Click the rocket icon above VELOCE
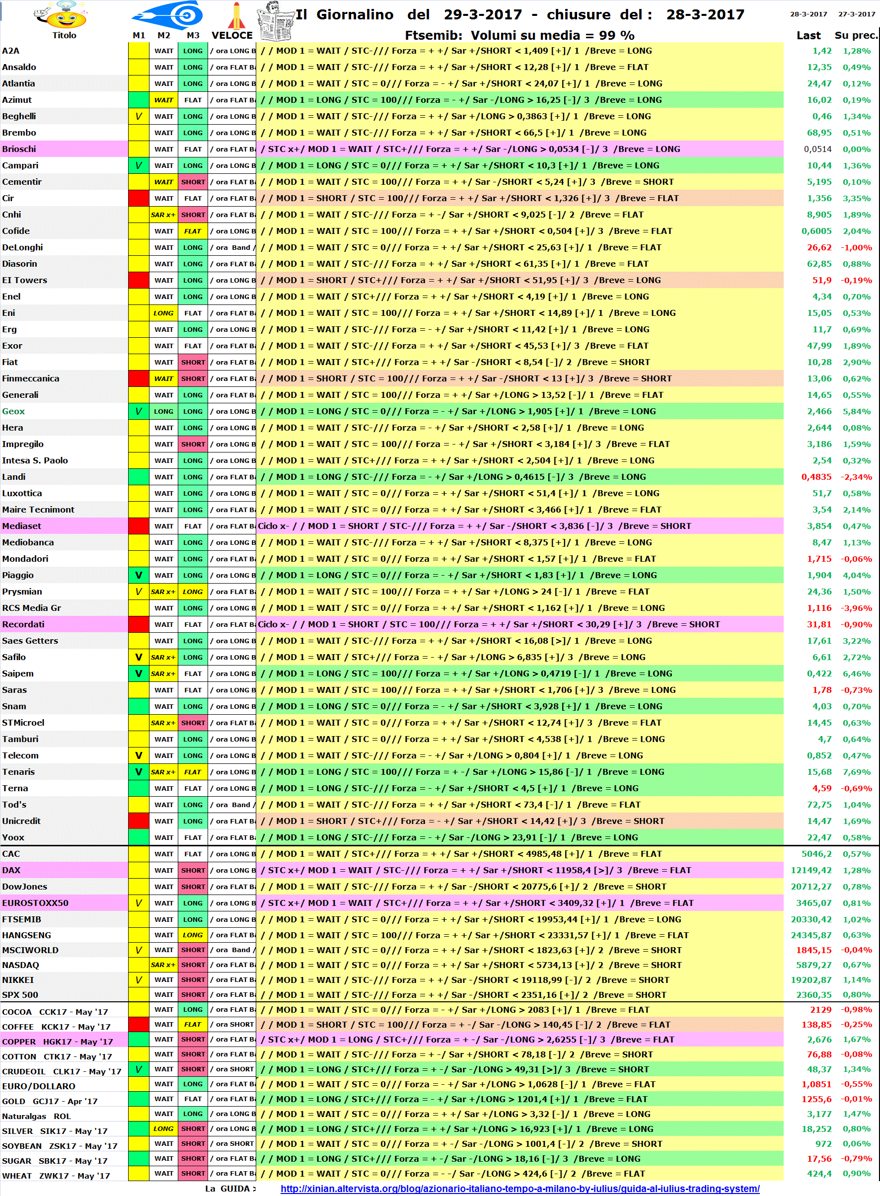The image size is (880, 1196). click(236, 15)
